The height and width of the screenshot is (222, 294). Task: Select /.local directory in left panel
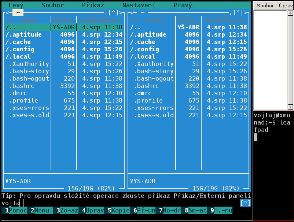click(x=64, y=56)
